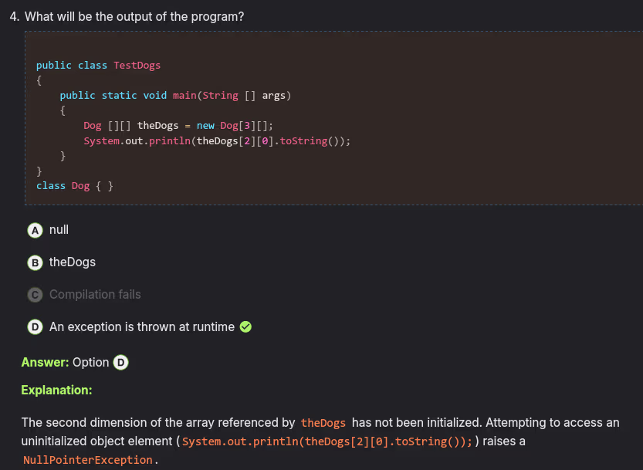
Task: Select option A circle badge
Action: [35, 230]
